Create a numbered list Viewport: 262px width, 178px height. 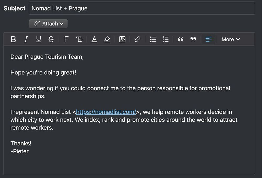[x=166, y=39]
